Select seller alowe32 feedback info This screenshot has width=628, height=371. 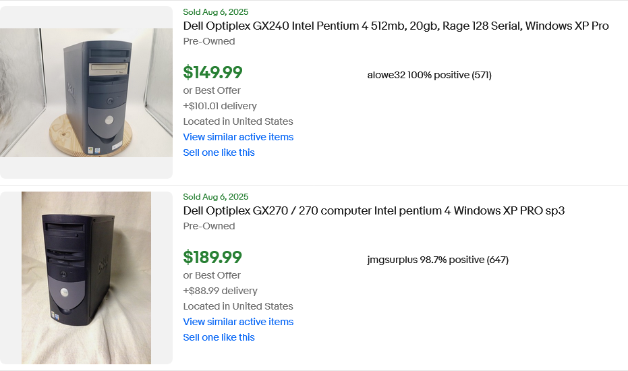(429, 75)
